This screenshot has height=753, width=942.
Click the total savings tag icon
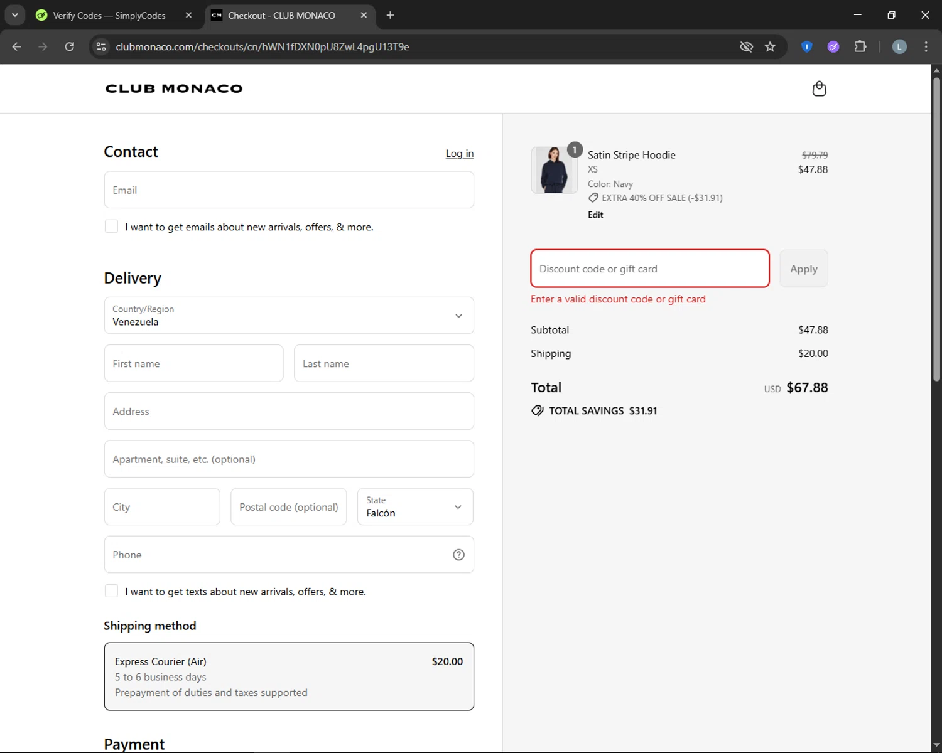click(538, 410)
